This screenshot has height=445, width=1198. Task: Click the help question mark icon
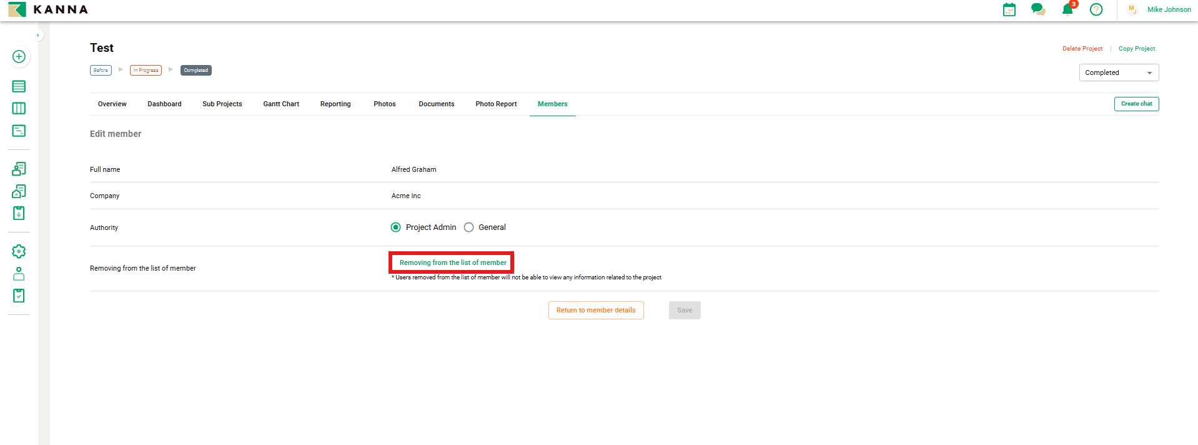point(1096,9)
